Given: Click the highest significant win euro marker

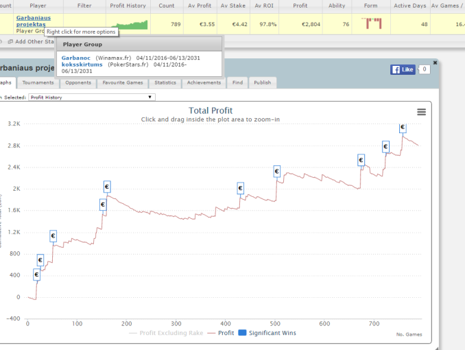Looking at the screenshot, I should (x=403, y=128).
